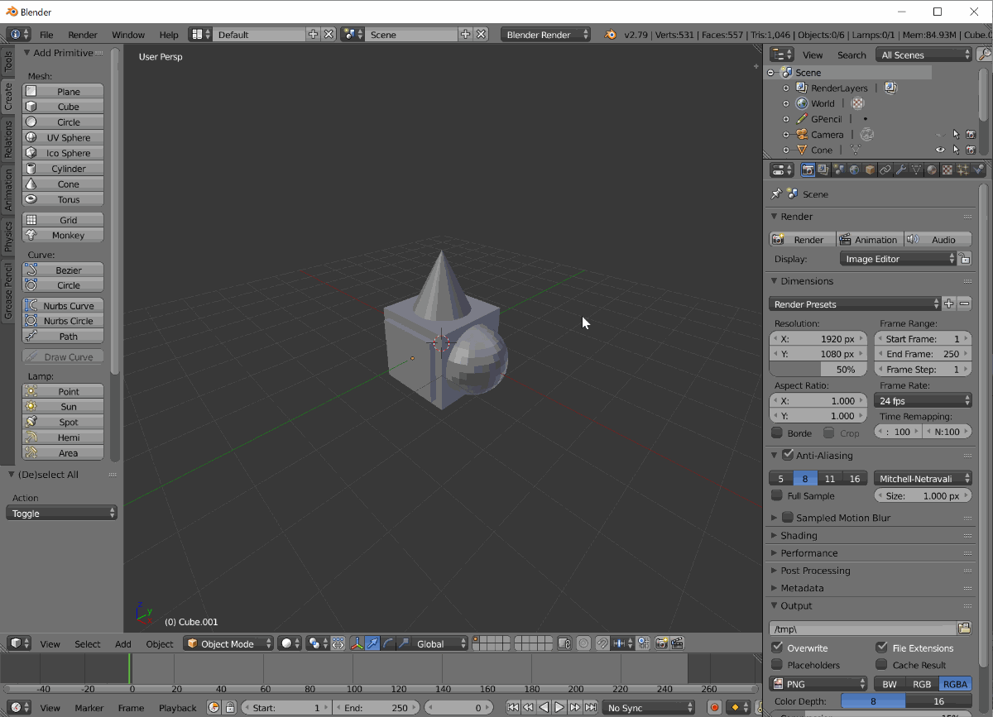Click the outliner filter magnifier icon
The height and width of the screenshot is (717, 993).
click(984, 55)
